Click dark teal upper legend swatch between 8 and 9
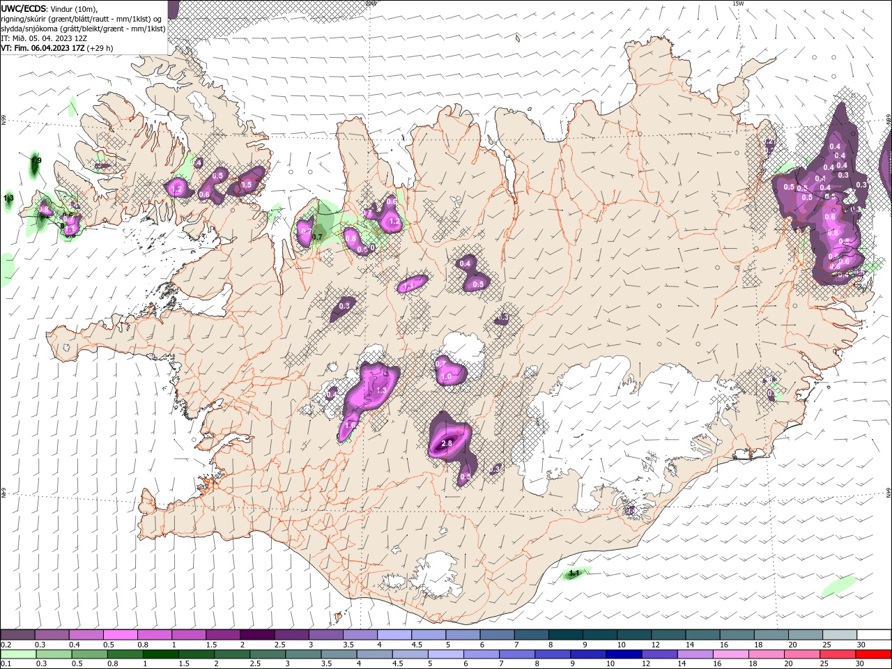892x669 pixels. [565, 635]
